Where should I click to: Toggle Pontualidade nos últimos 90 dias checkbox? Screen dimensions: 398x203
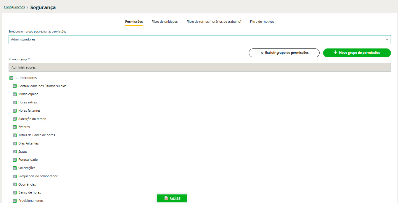tap(15, 86)
